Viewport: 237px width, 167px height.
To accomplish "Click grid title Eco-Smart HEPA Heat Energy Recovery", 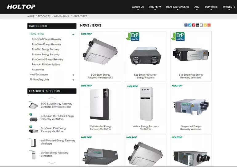I will (146, 76).
